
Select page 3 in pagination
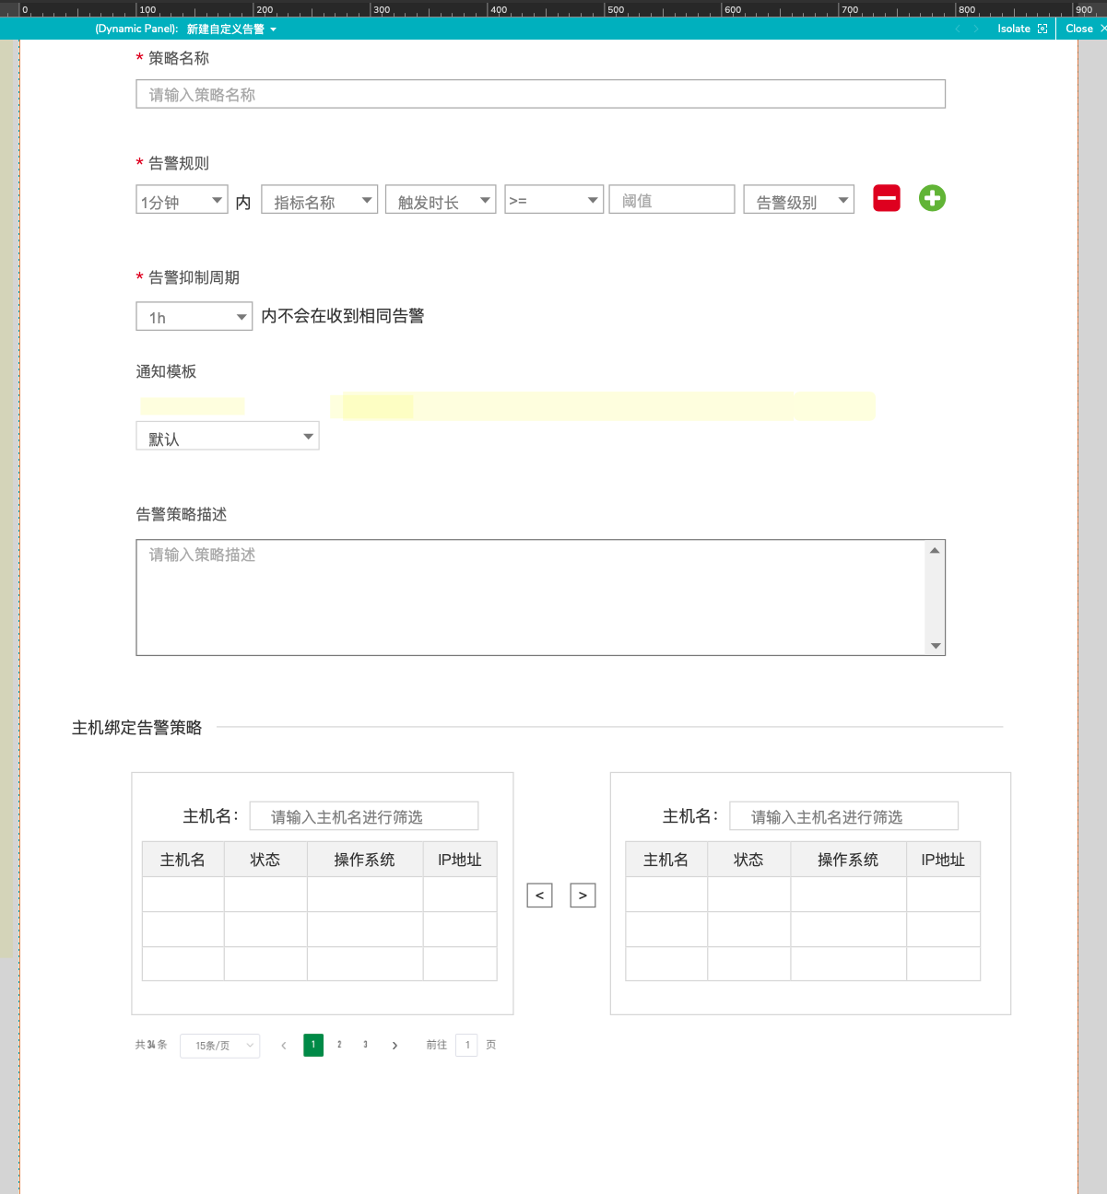click(x=365, y=1045)
